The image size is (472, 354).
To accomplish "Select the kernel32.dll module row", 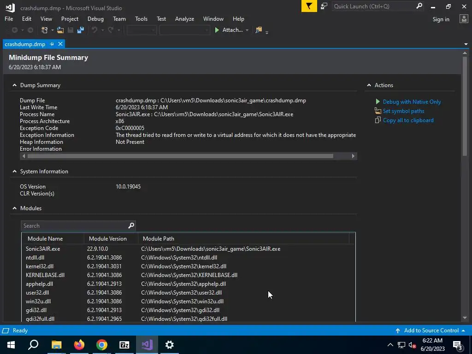I will (x=189, y=266).
